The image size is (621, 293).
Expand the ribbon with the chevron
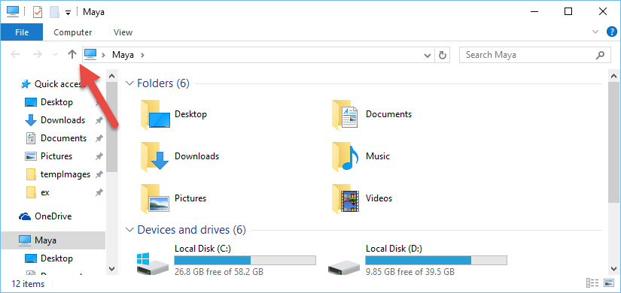[x=595, y=32]
